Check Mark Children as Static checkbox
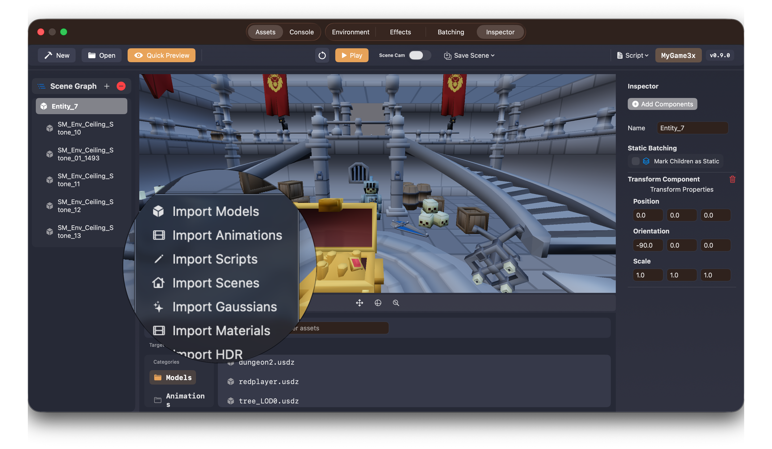This screenshot has height=449, width=772. [x=635, y=161]
